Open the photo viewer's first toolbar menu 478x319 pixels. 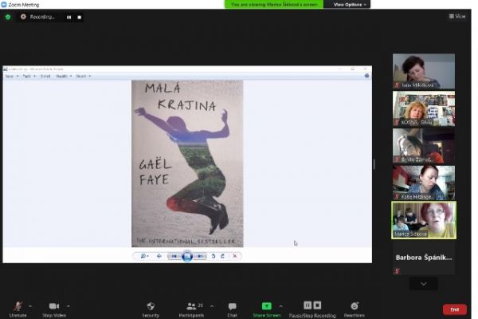tap(10, 76)
